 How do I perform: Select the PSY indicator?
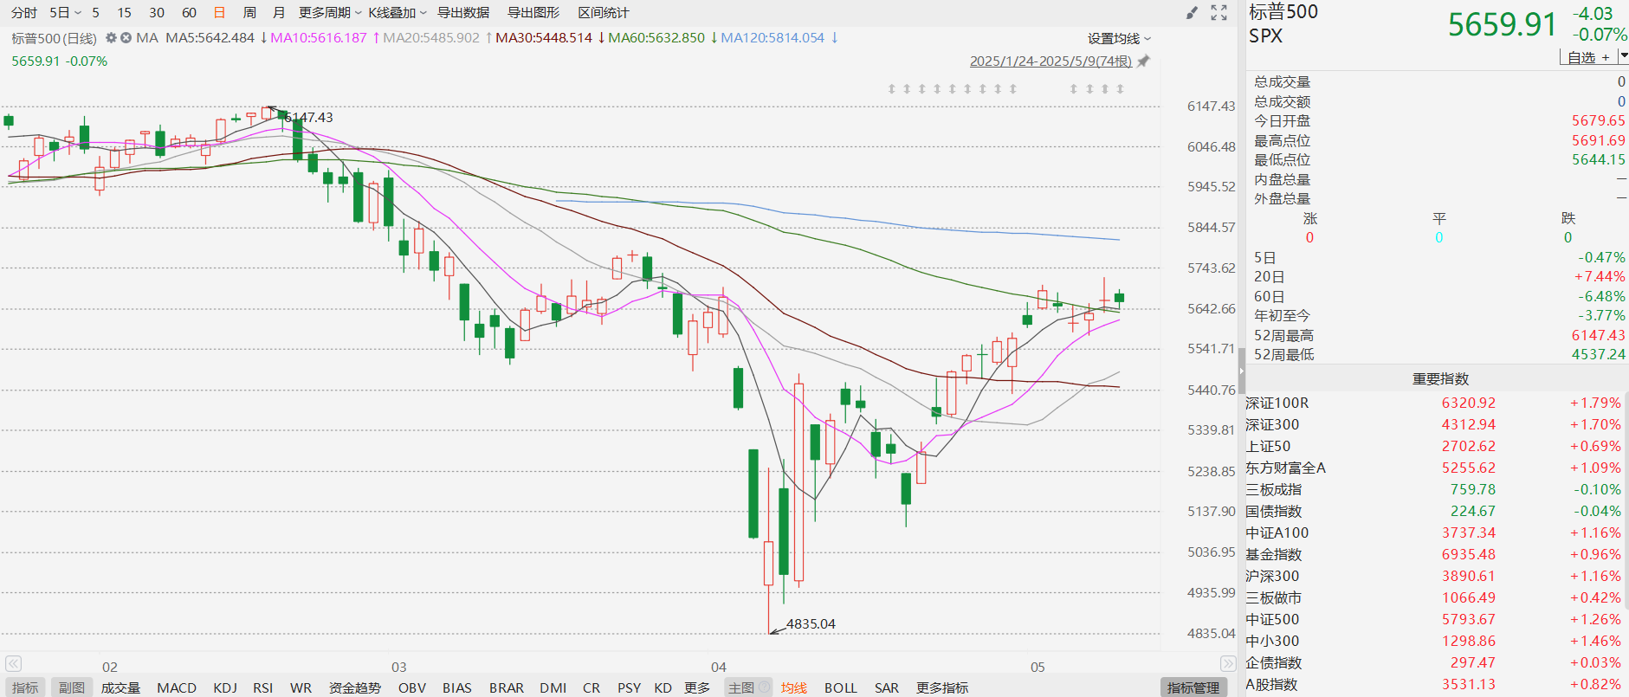pyautogui.click(x=630, y=687)
